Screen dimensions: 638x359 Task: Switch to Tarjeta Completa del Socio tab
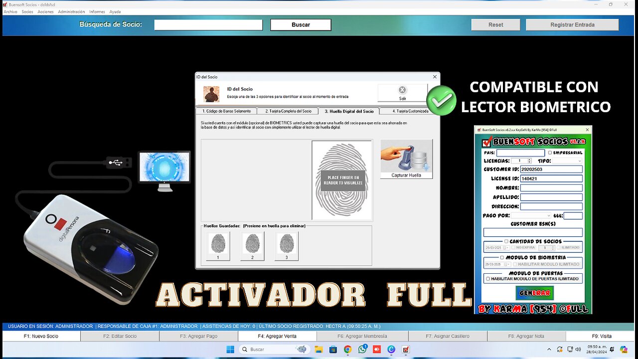[288, 111]
